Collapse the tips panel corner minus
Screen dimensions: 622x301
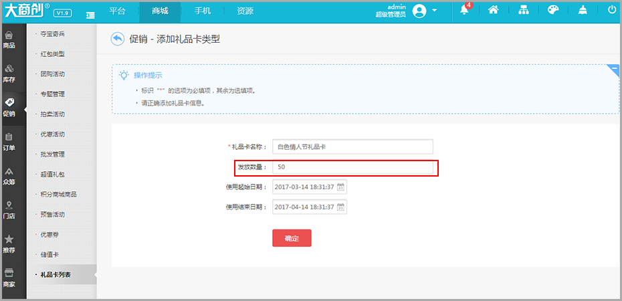pyautogui.click(x=614, y=69)
